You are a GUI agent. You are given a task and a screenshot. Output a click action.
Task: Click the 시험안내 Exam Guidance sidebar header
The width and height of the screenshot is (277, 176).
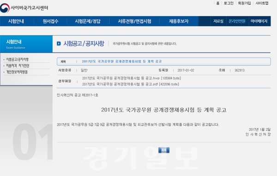click(26, 44)
